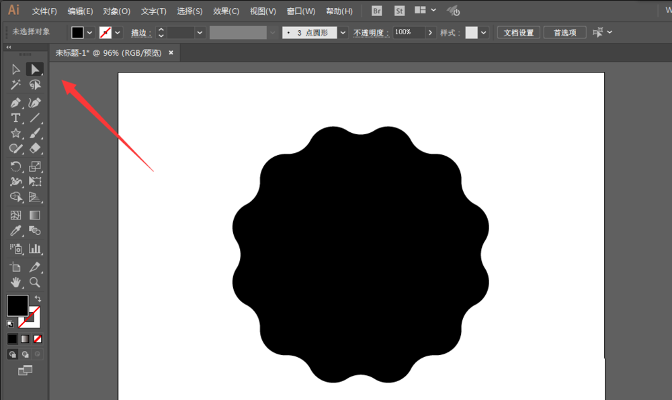Screen dimensions: 672x400
Task: Click the GPU performance rocket icon
Action: (x=453, y=11)
